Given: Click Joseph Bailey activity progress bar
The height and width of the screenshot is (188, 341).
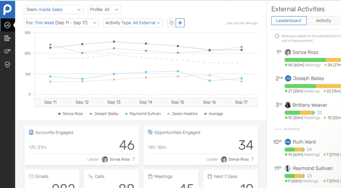Looking at the screenshot, I should pos(313,86).
